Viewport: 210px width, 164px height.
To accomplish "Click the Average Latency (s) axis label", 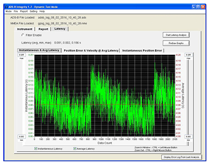I will click(183, 95).
